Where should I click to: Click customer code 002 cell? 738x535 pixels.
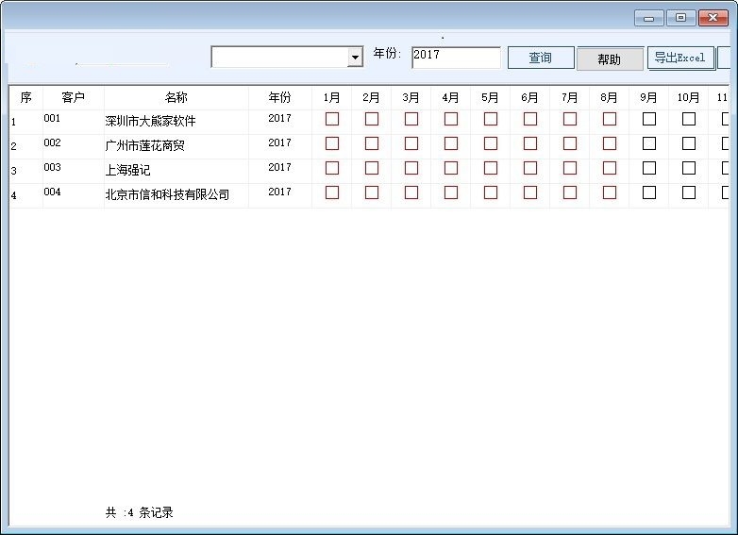(x=74, y=146)
